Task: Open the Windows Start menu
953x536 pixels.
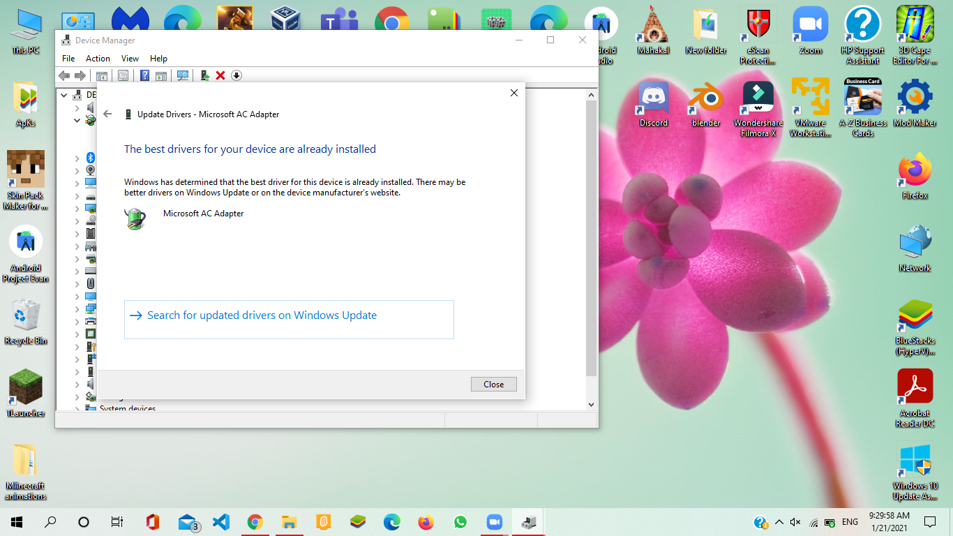Action: point(17,522)
